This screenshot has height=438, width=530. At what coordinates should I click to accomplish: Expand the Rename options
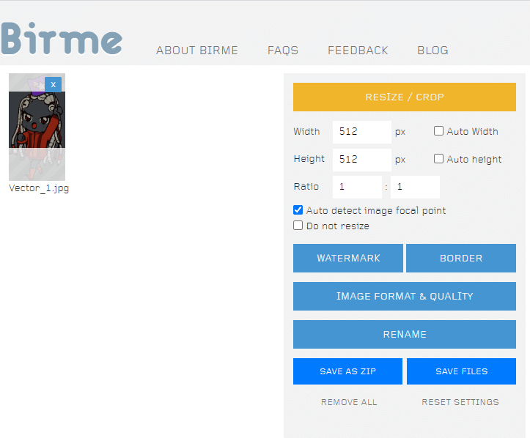[x=405, y=334]
